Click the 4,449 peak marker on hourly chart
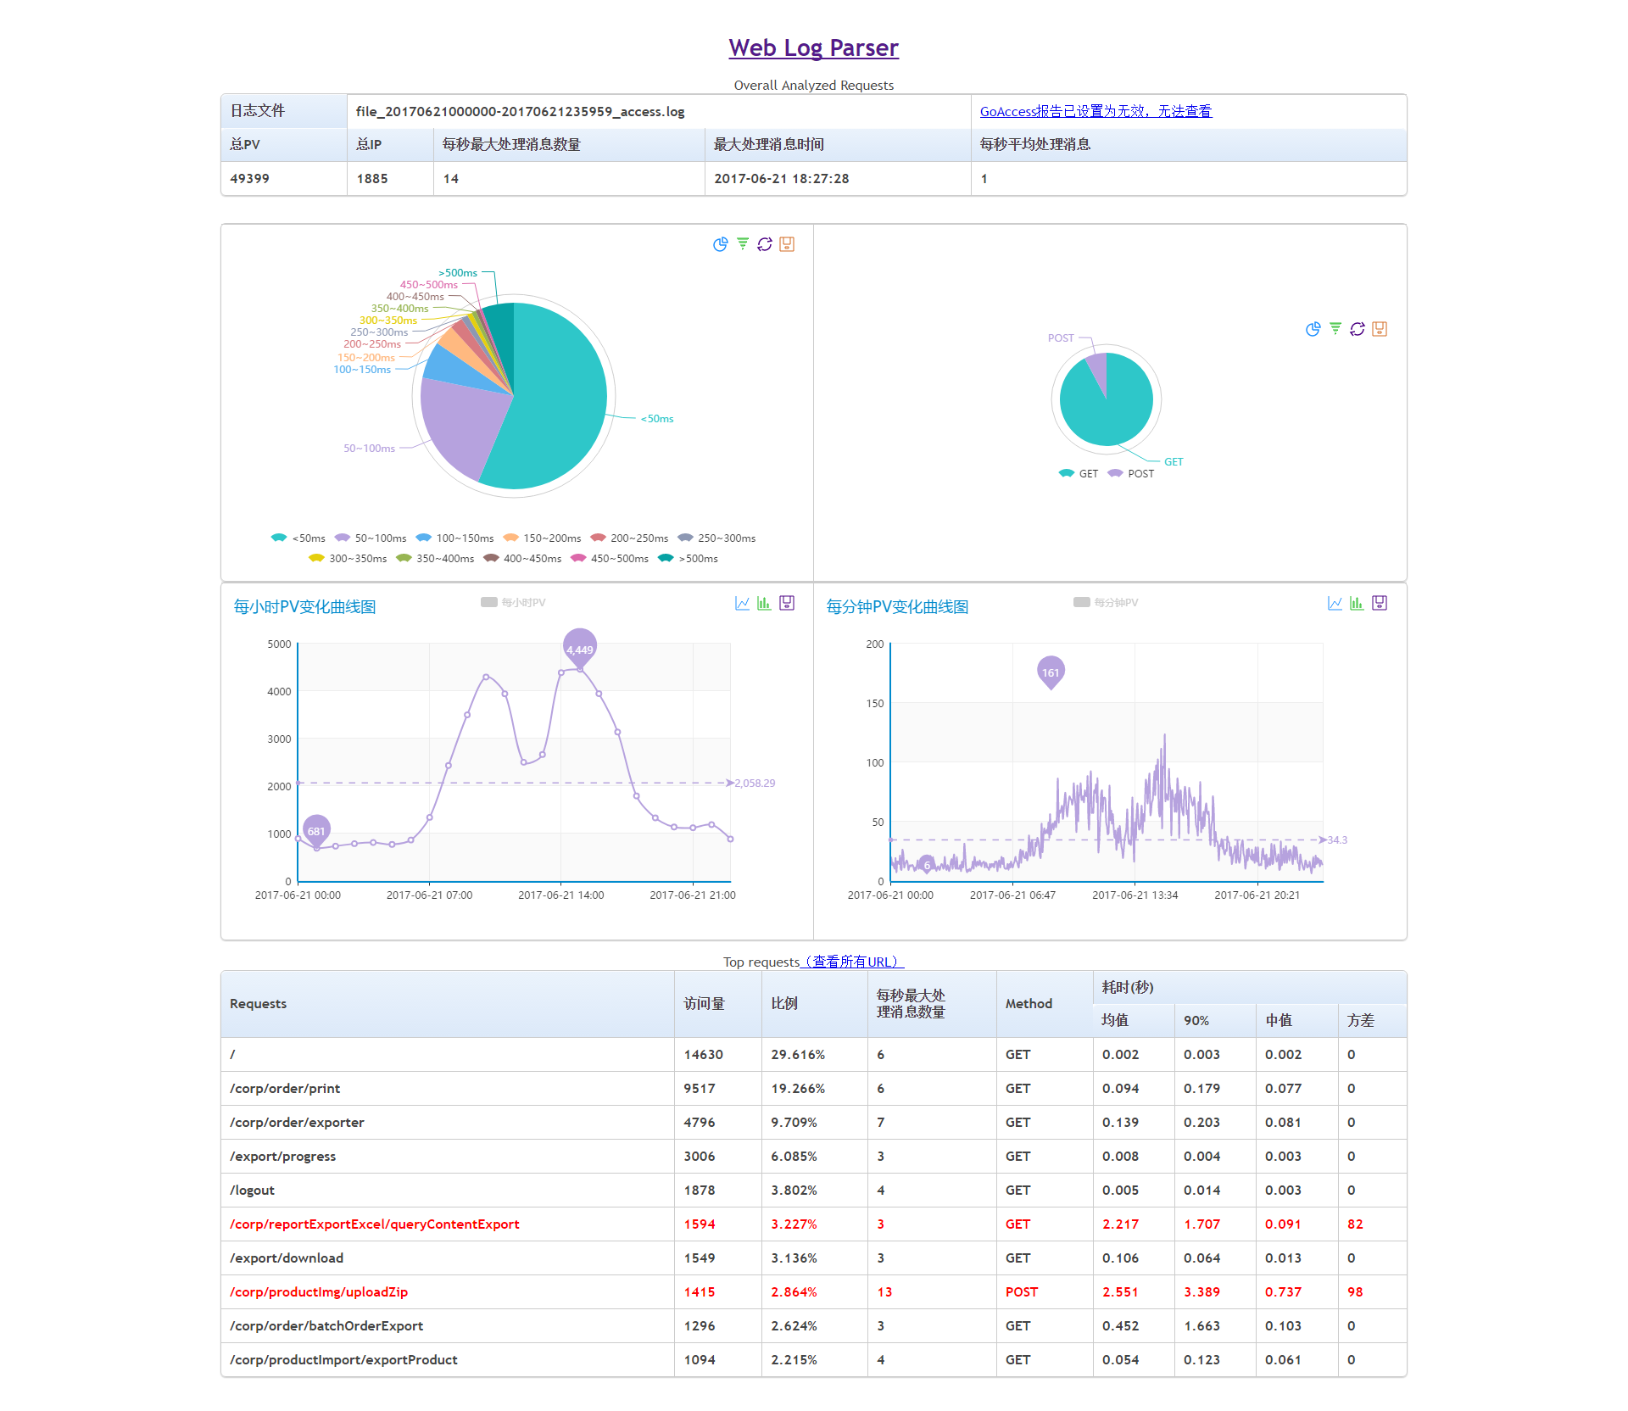Screen dimensions: 1628x1411 click(580, 648)
